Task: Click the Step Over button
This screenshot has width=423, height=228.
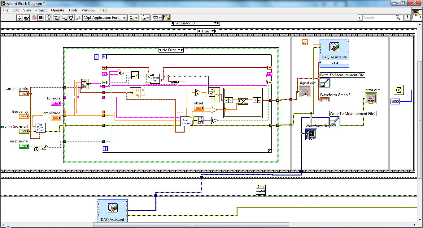Action: pos(72,18)
